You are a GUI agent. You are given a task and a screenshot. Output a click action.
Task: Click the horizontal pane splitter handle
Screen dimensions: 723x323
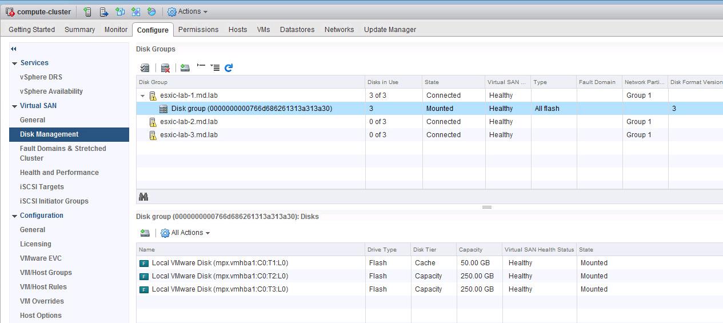tap(487, 207)
